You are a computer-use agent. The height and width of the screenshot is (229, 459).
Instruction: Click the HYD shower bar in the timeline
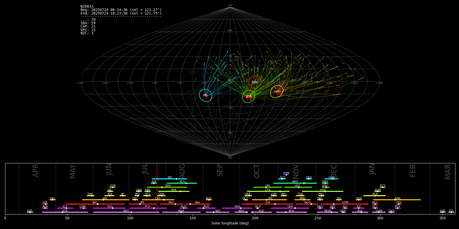pos(323,191)
